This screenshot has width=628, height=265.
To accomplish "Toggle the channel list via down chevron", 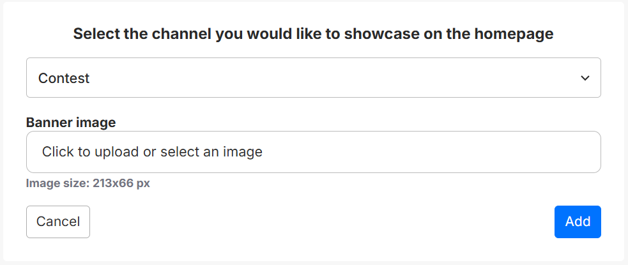I will coord(585,78).
